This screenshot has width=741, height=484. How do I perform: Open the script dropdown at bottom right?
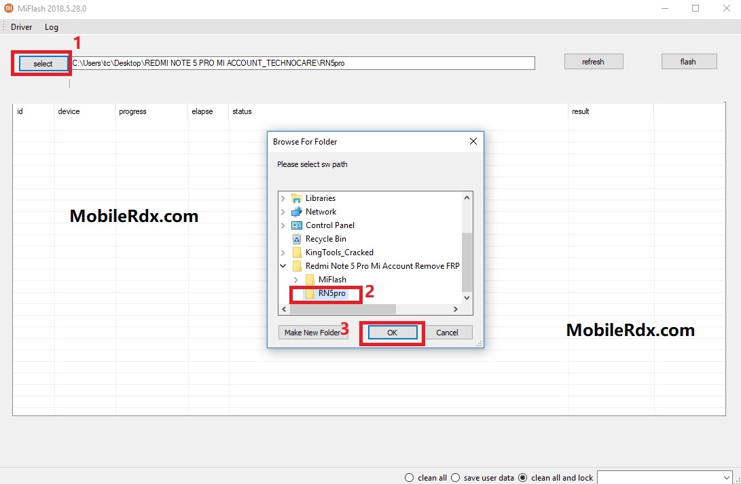pyautogui.click(x=726, y=477)
